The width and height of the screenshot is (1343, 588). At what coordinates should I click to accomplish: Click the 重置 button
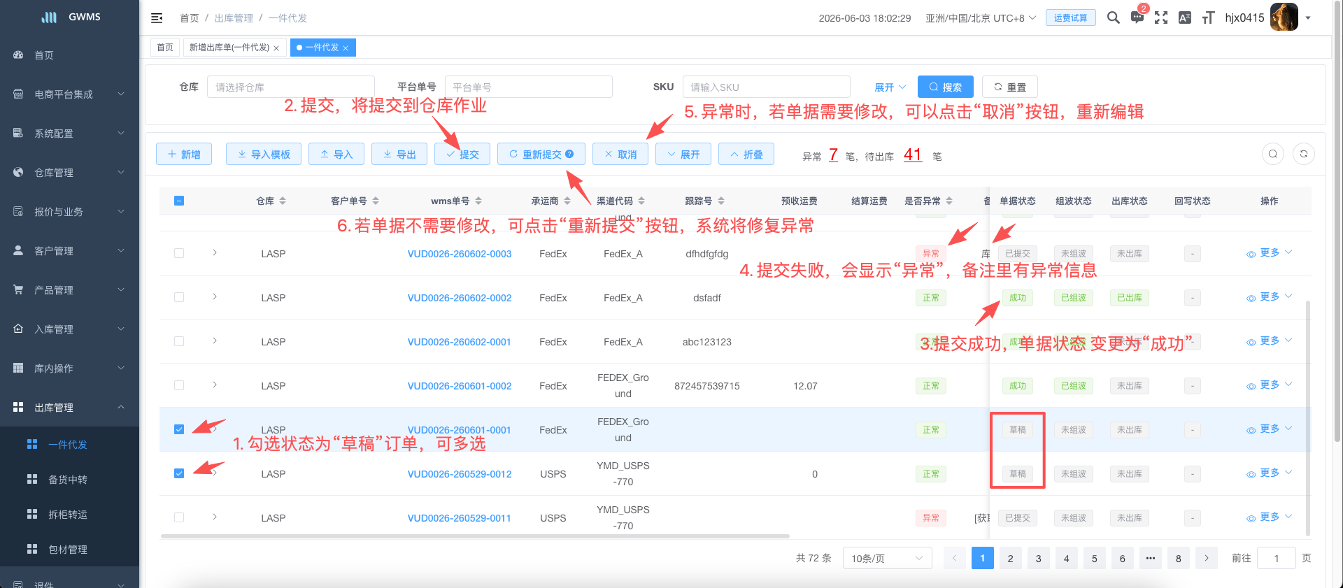(x=1009, y=87)
